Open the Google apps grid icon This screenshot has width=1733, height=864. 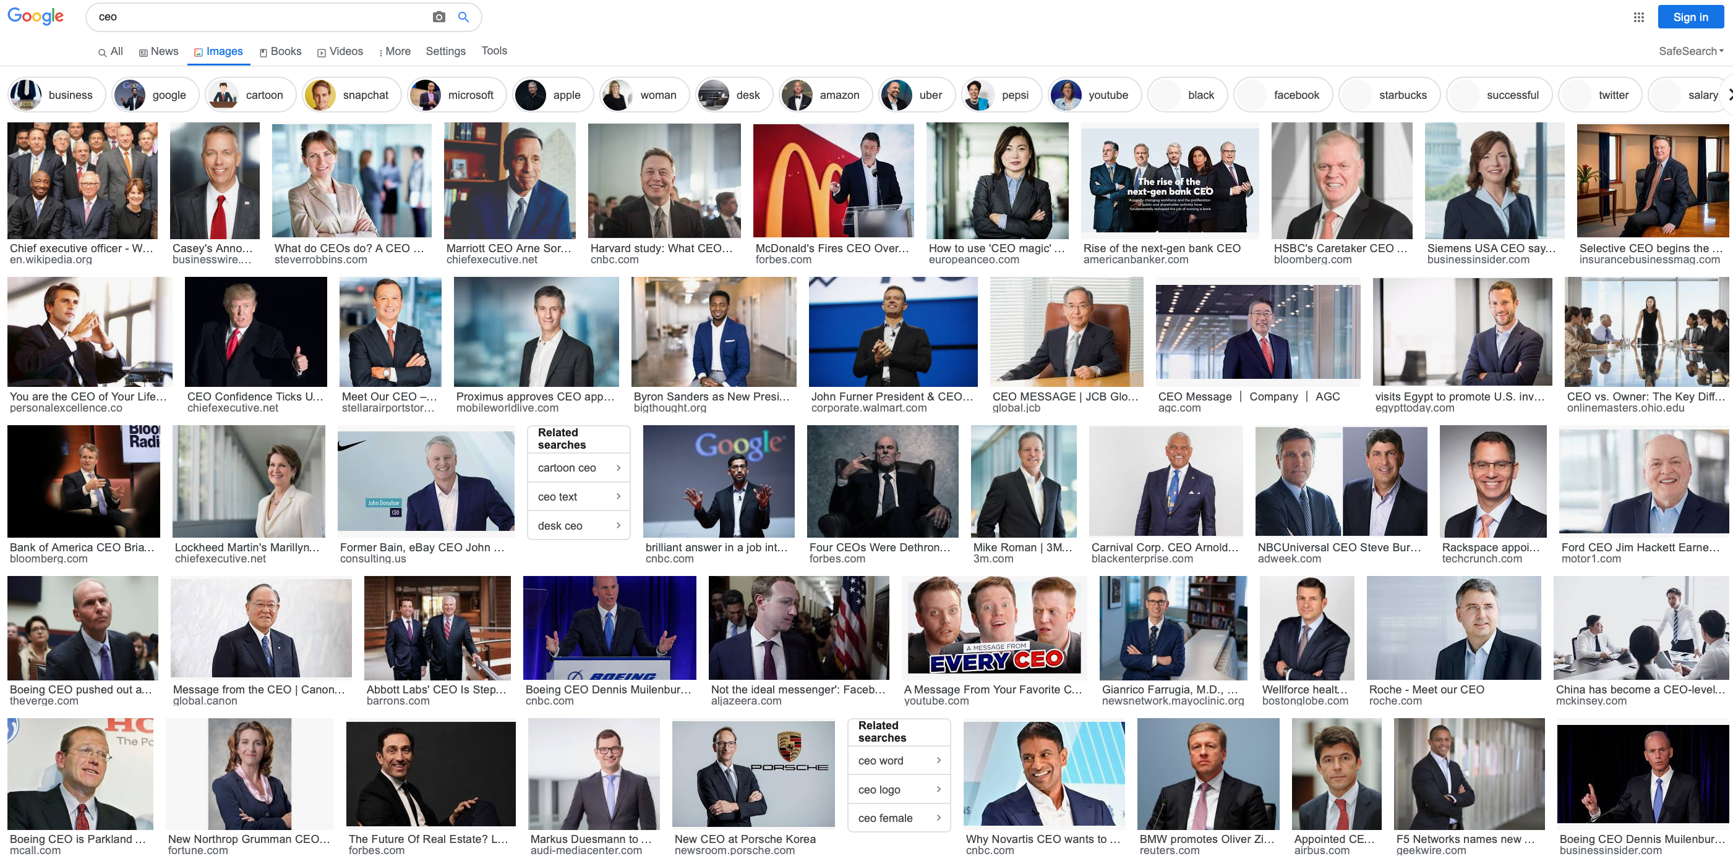point(1638,17)
